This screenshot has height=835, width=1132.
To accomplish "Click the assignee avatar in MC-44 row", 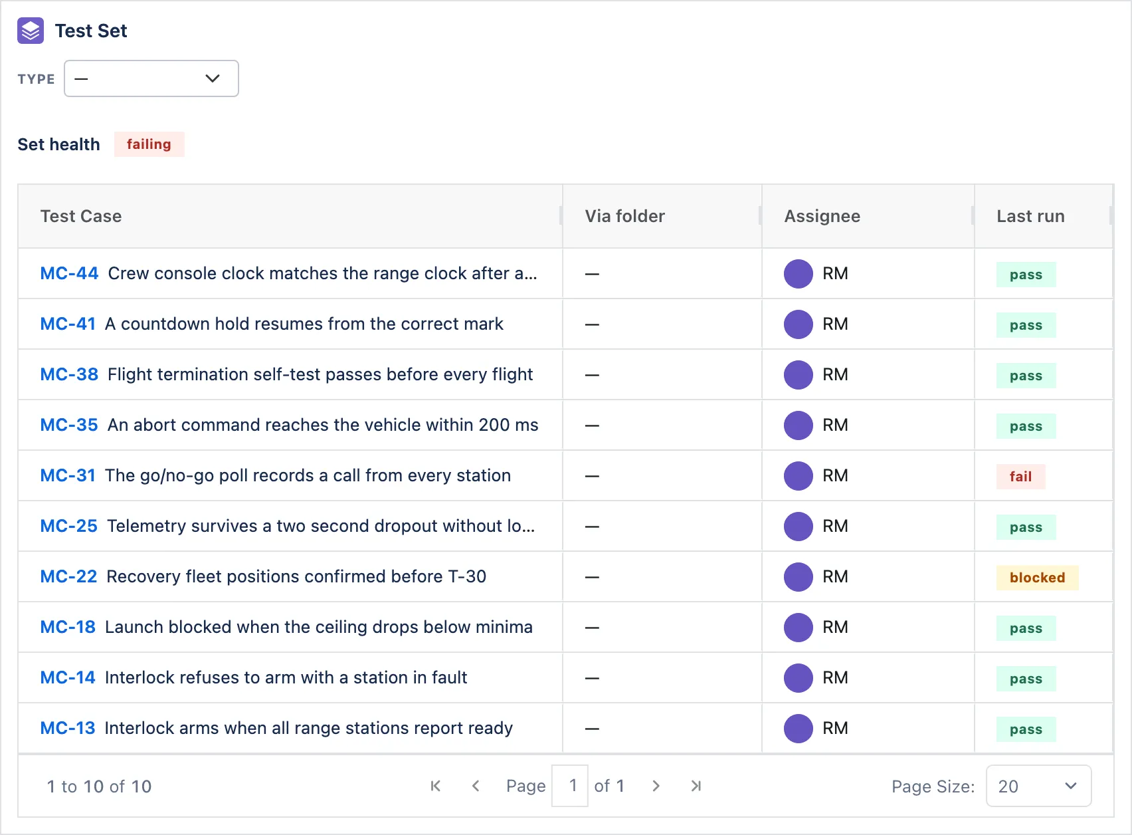I will 799,274.
